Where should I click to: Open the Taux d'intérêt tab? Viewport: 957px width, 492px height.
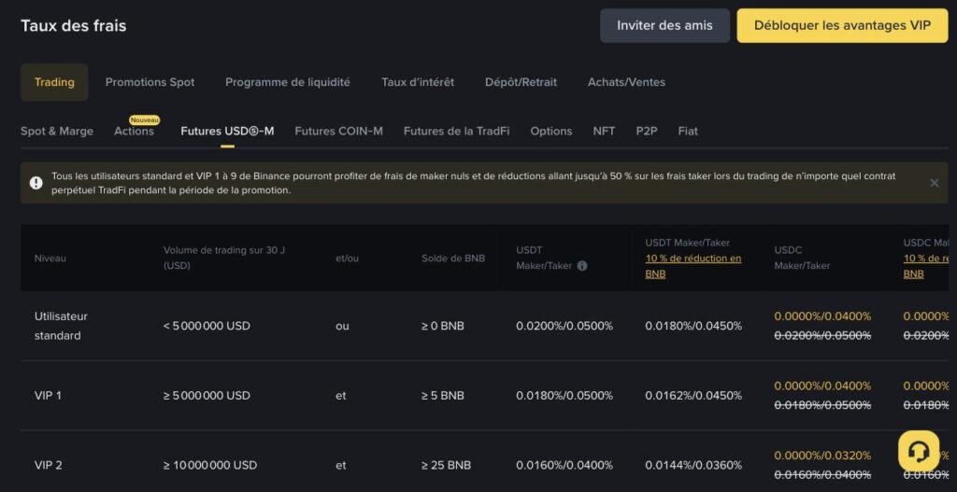click(x=418, y=82)
